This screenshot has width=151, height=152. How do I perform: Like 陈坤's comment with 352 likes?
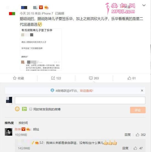tap(137, 135)
